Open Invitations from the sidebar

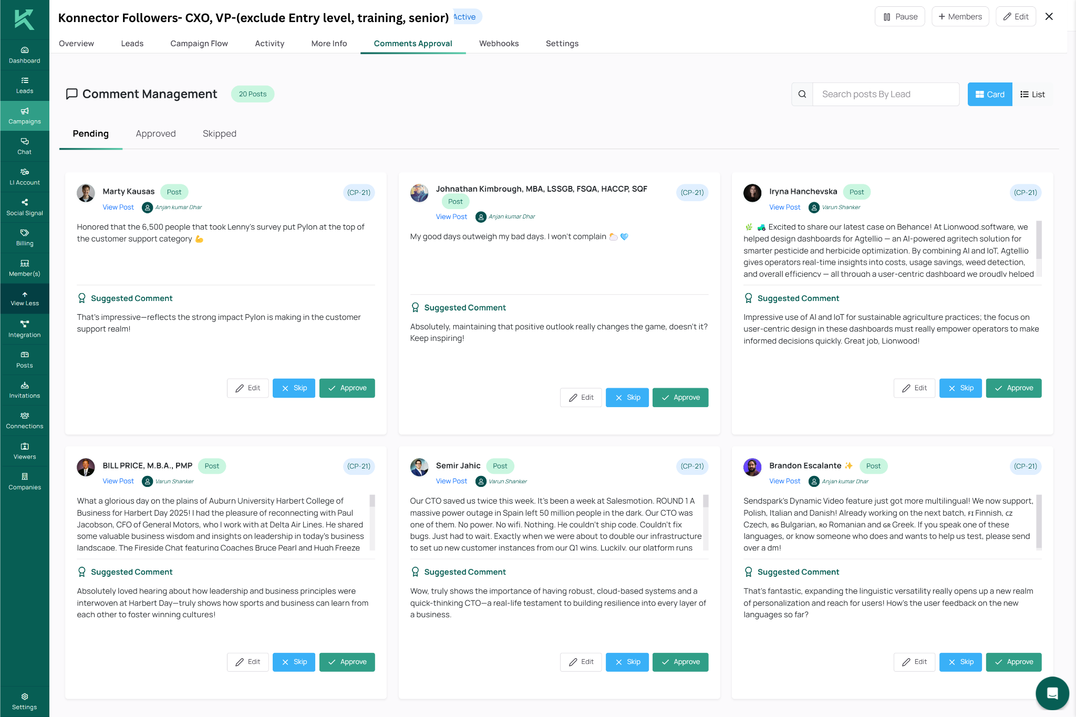click(25, 390)
